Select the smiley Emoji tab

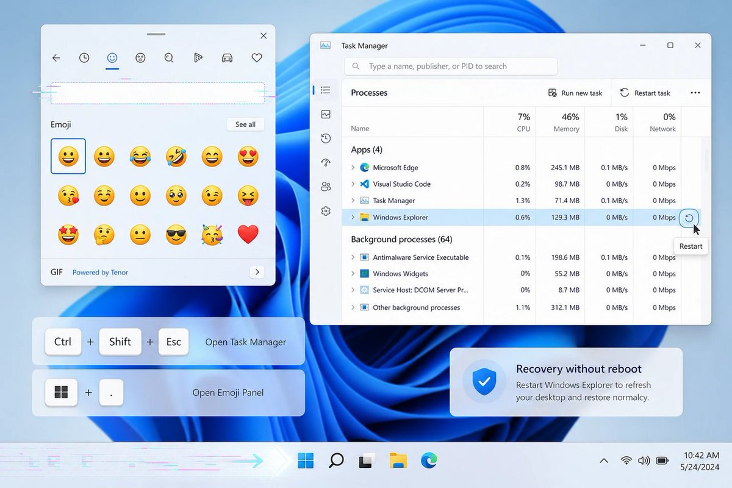(x=112, y=57)
